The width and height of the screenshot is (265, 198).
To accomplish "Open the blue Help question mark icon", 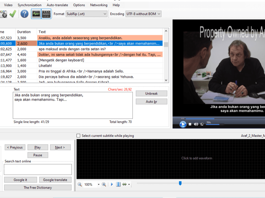I will tap(24, 14).
